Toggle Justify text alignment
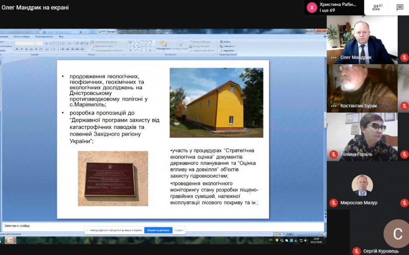409x255 pixels. (77, 49)
